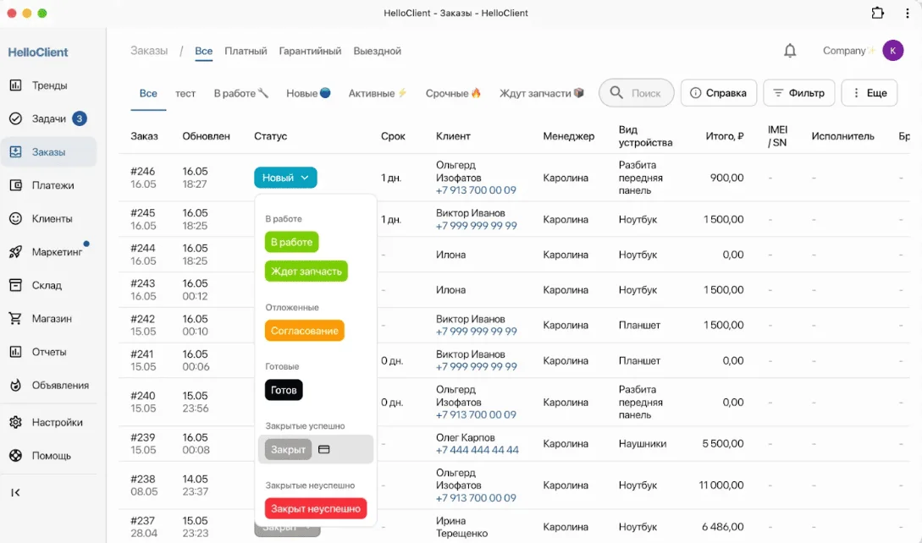Open Платежи wallet icon in sidebar
The image size is (922, 543).
(x=15, y=185)
